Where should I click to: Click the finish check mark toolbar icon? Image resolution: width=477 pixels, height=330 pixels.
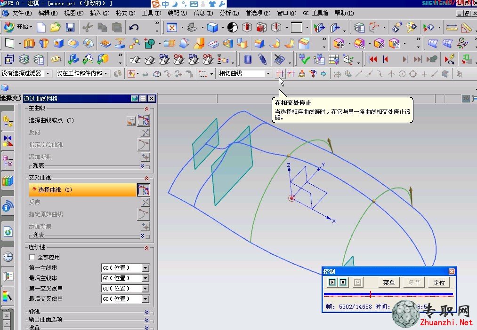click(304, 59)
